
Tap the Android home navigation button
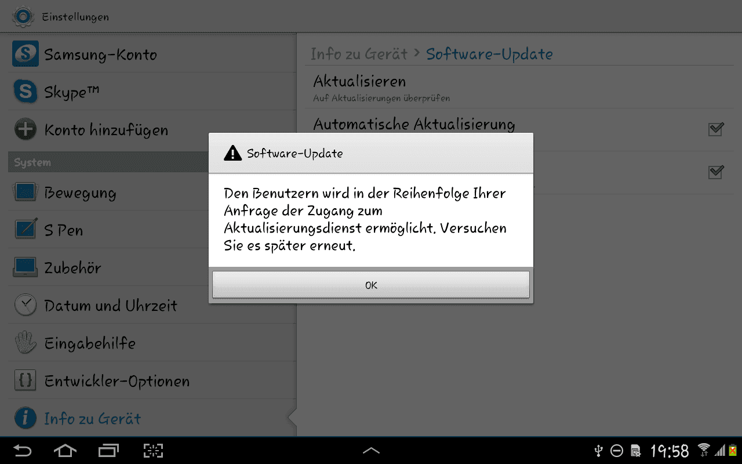[65, 451]
